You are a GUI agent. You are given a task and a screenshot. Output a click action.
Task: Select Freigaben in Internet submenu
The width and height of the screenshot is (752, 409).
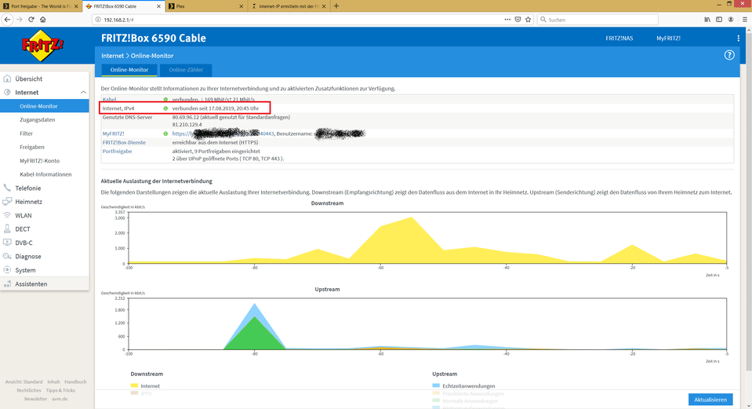pyautogui.click(x=32, y=147)
